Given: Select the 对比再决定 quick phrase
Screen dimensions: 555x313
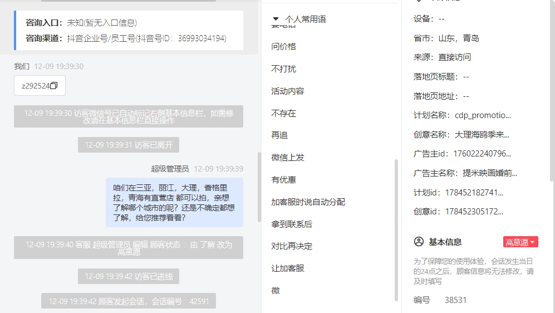Looking at the screenshot, I should click(x=292, y=246).
